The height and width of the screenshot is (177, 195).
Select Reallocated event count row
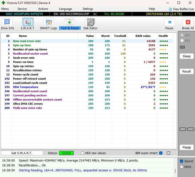point(87,91)
